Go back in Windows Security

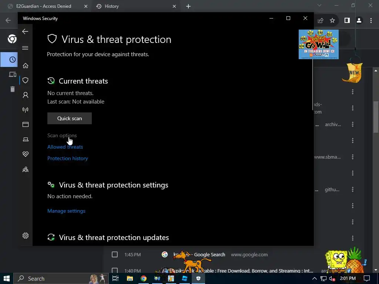pos(25,31)
